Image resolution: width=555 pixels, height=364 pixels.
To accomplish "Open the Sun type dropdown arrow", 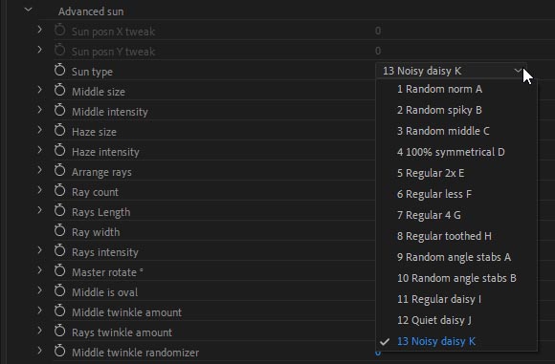I will (x=518, y=71).
